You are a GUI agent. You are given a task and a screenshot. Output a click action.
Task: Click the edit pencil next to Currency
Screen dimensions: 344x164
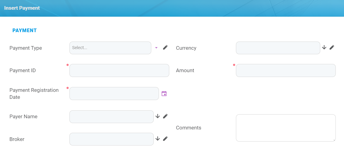(x=332, y=47)
